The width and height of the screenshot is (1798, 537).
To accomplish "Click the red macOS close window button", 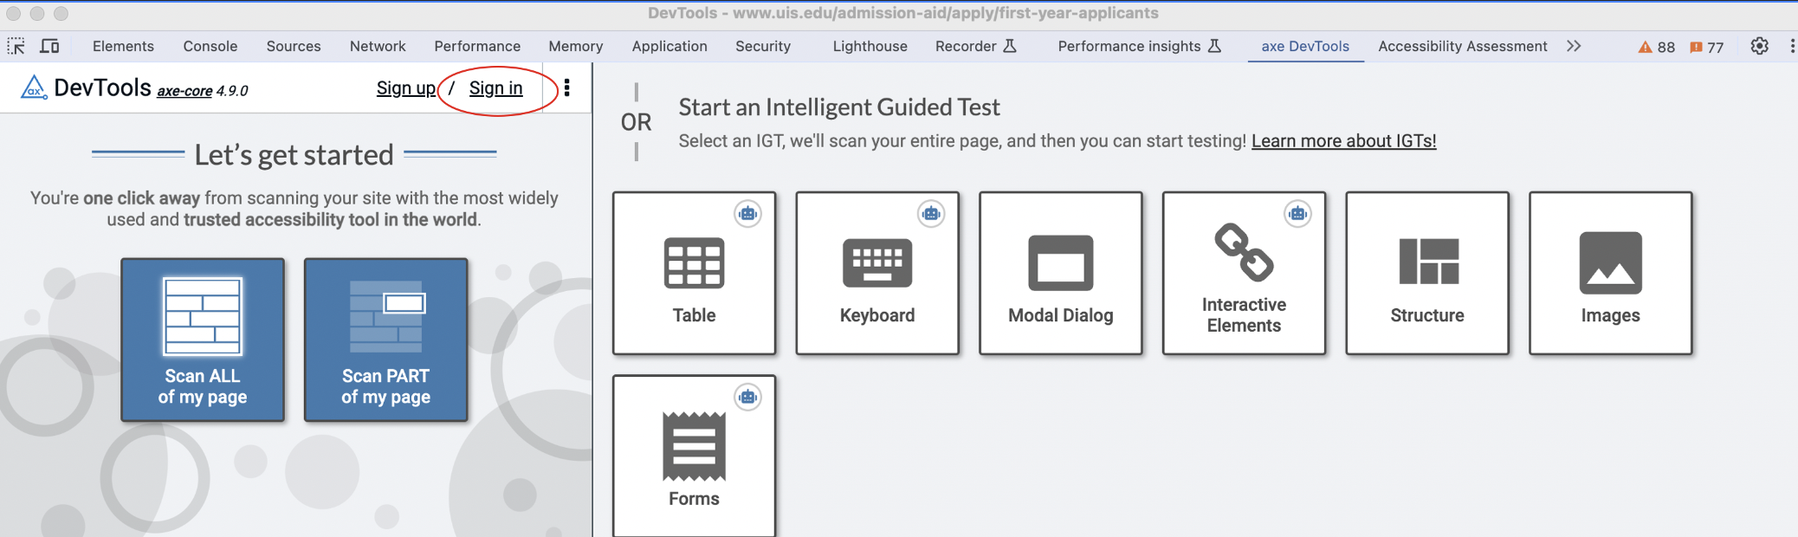I will (x=13, y=14).
